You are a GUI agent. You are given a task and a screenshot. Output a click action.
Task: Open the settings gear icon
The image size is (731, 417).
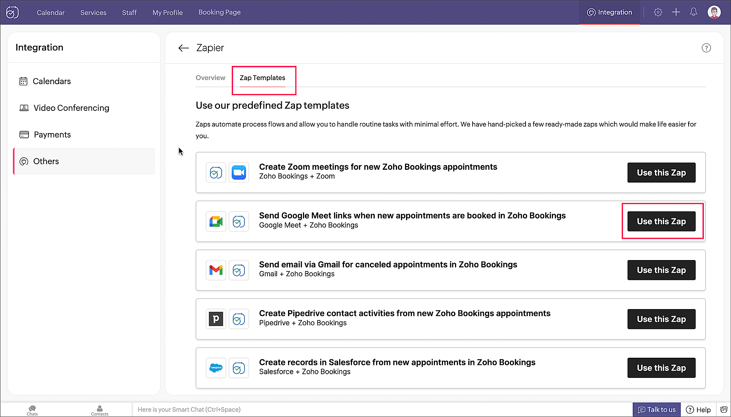658,12
